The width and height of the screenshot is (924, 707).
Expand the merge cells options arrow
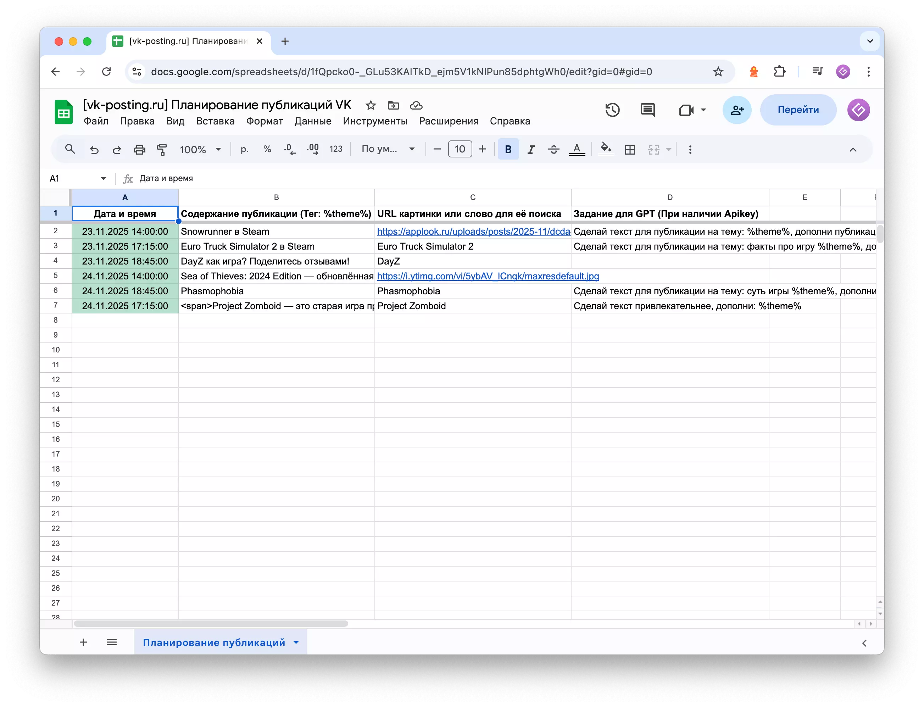point(669,149)
